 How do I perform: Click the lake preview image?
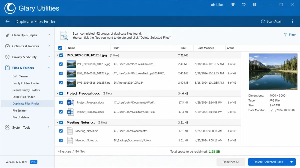coord(272,71)
